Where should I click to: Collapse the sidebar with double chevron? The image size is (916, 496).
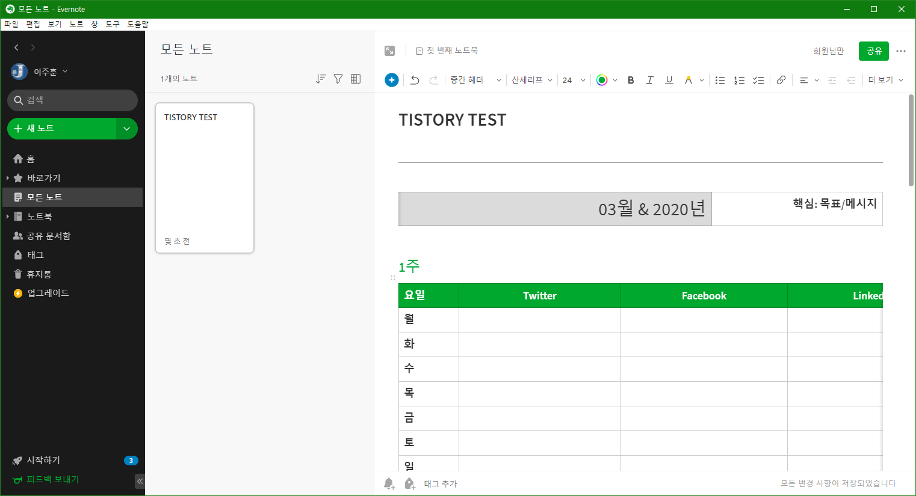140,481
